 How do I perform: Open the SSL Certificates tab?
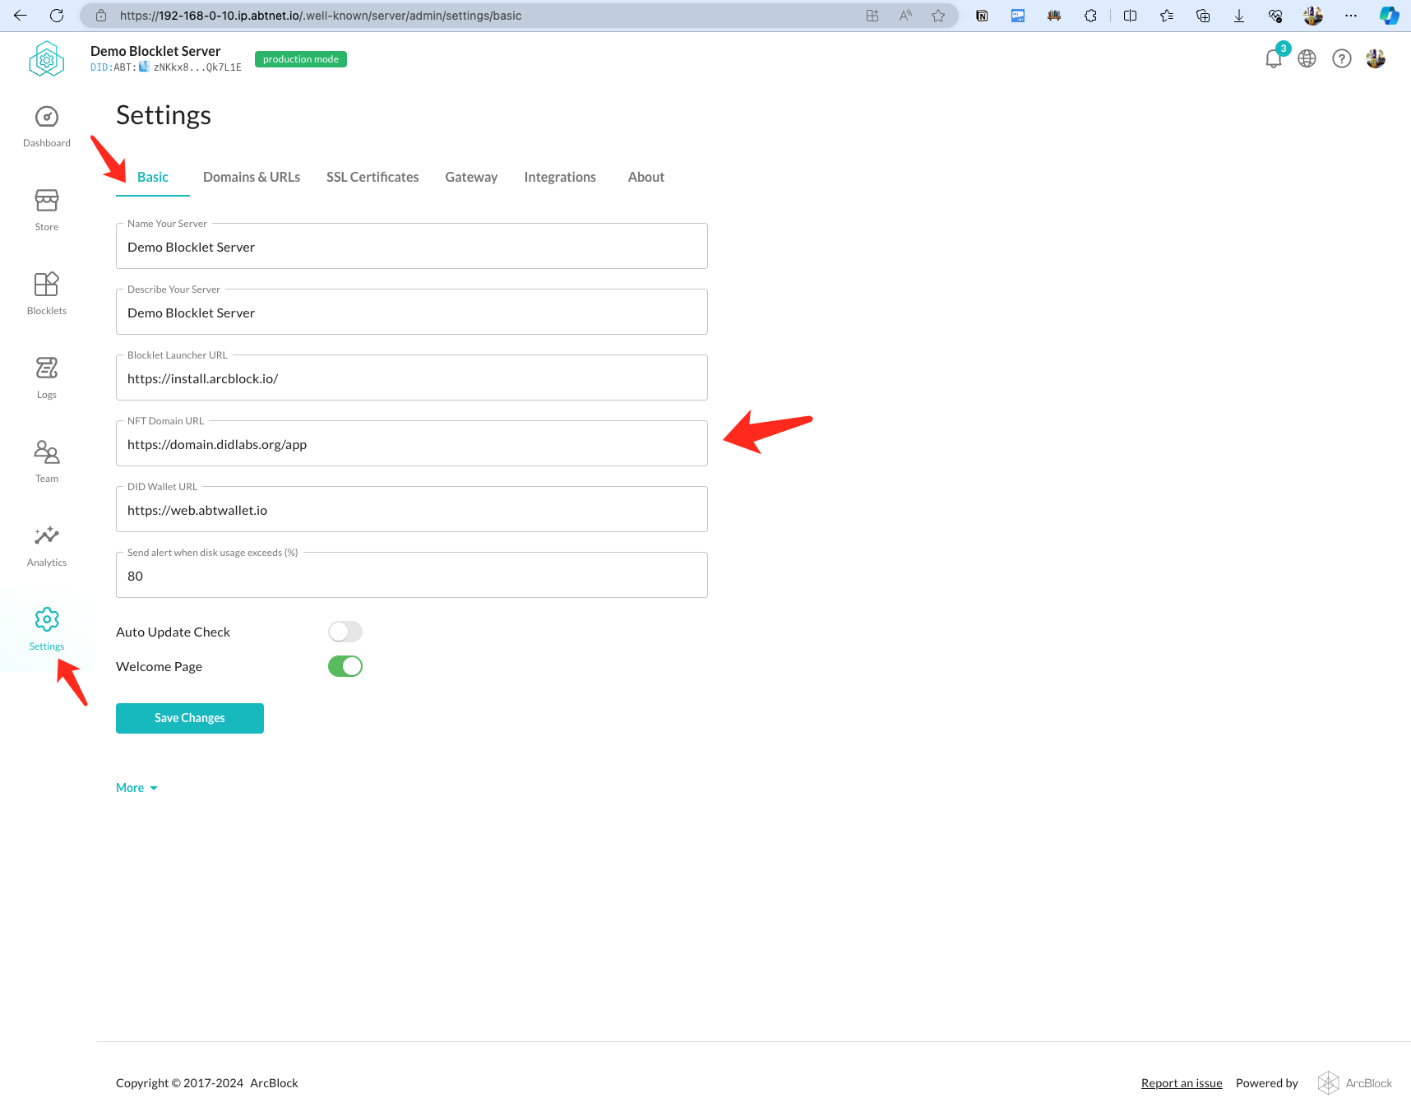(x=372, y=177)
